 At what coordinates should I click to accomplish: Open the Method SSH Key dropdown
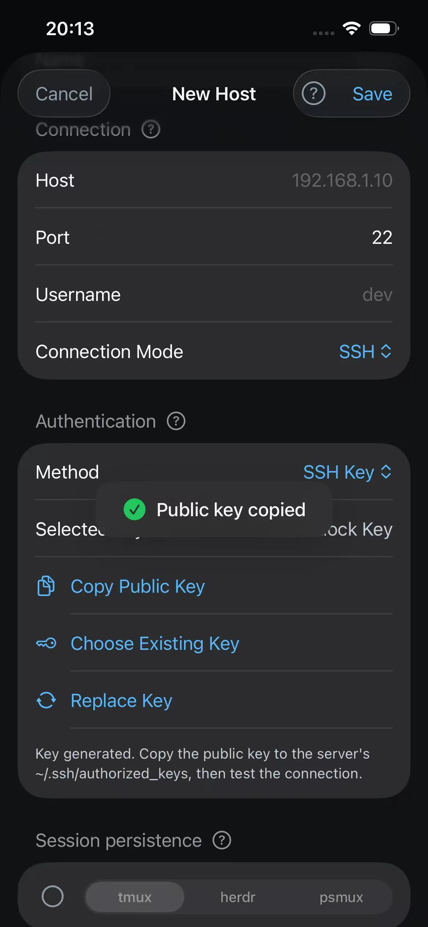[x=348, y=472]
